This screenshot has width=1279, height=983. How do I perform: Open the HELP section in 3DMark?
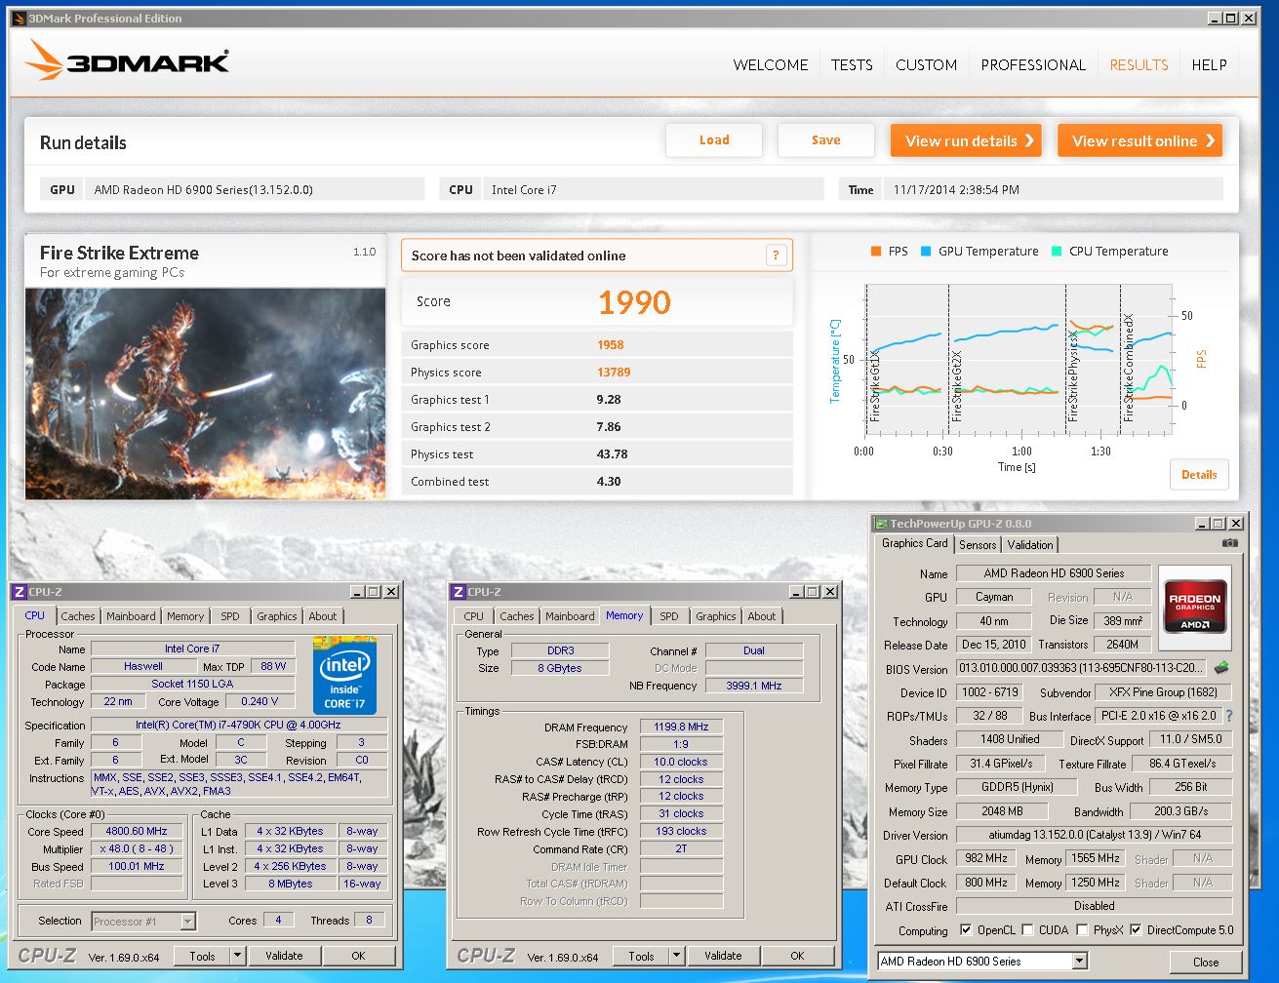point(1209,65)
